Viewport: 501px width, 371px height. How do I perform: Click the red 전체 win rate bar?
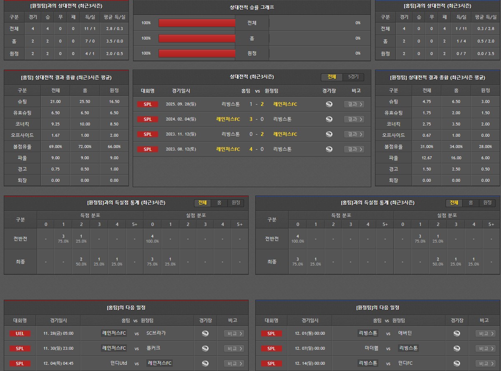197,23
